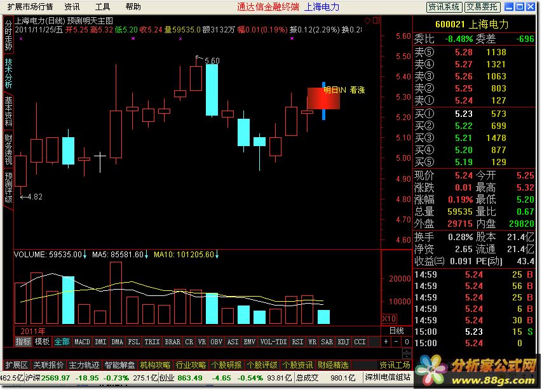Select the OBV indicator

point(217,342)
